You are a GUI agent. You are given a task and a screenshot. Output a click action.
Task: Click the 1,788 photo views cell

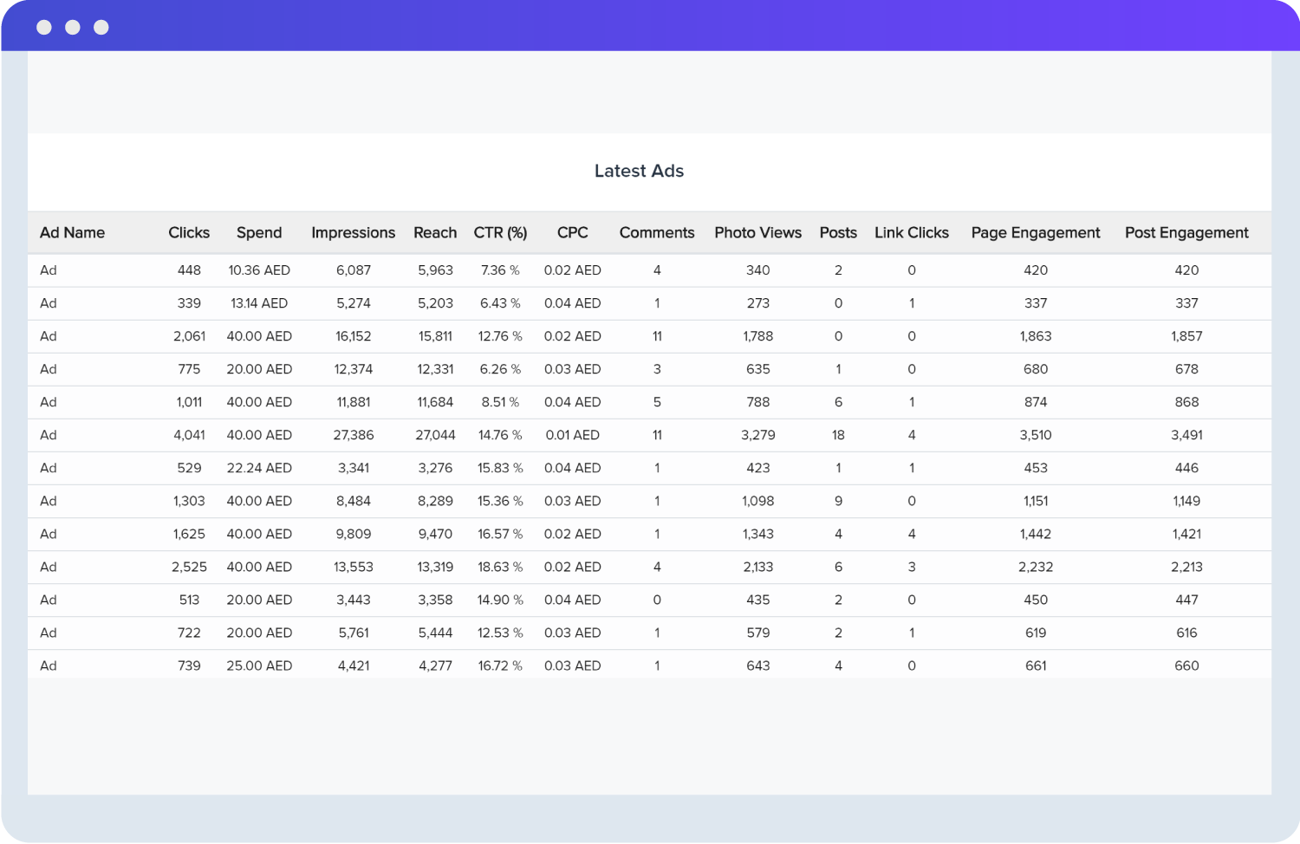758,336
